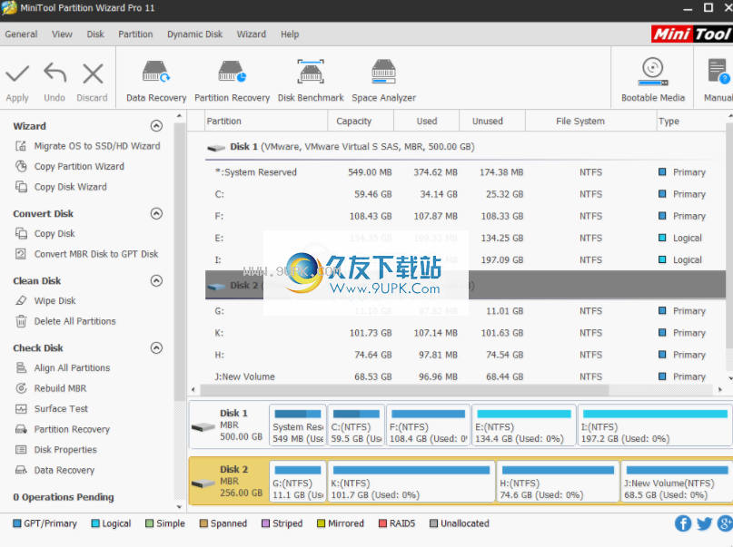Image resolution: width=733 pixels, height=547 pixels.
Task: Open the Wizard menu
Action: (251, 34)
